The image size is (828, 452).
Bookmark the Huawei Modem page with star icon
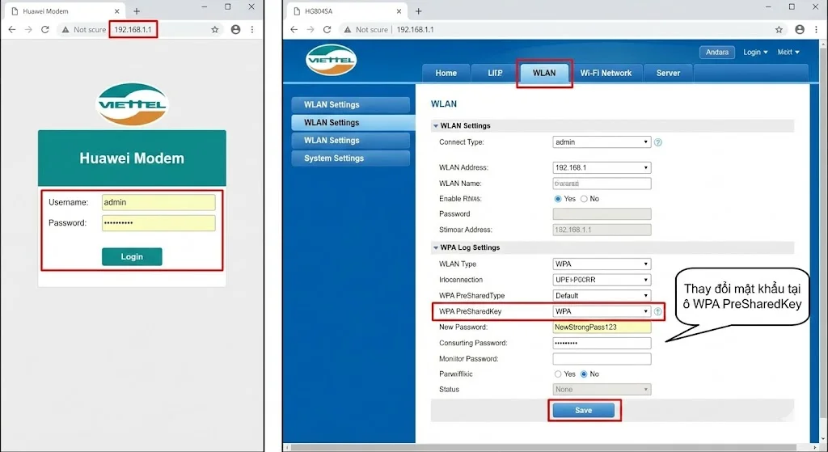(215, 30)
